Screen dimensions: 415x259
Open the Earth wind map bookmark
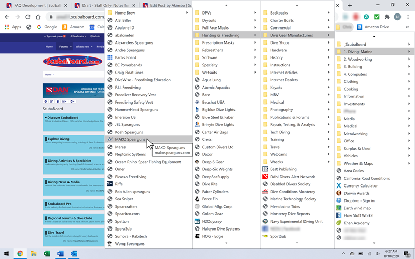pyautogui.click(x=374, y=208)
